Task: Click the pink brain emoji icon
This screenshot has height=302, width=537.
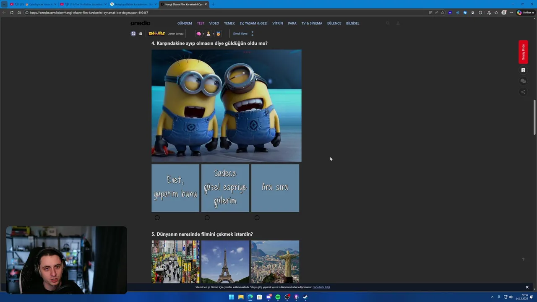Action: [199, 34]
